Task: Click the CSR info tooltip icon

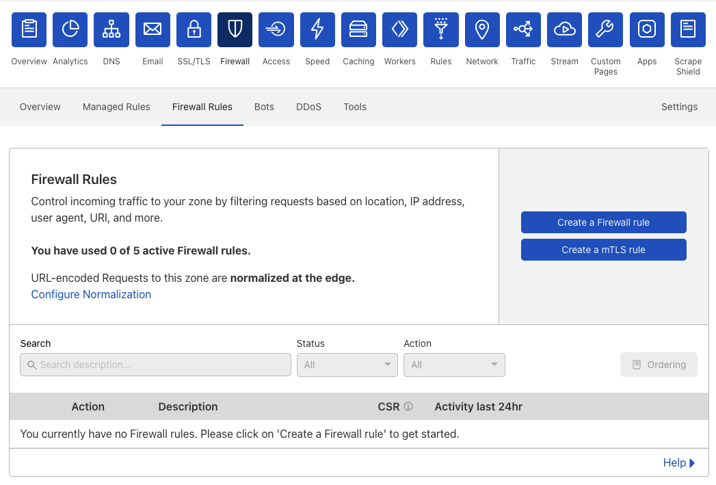Action: coord(408,406)
